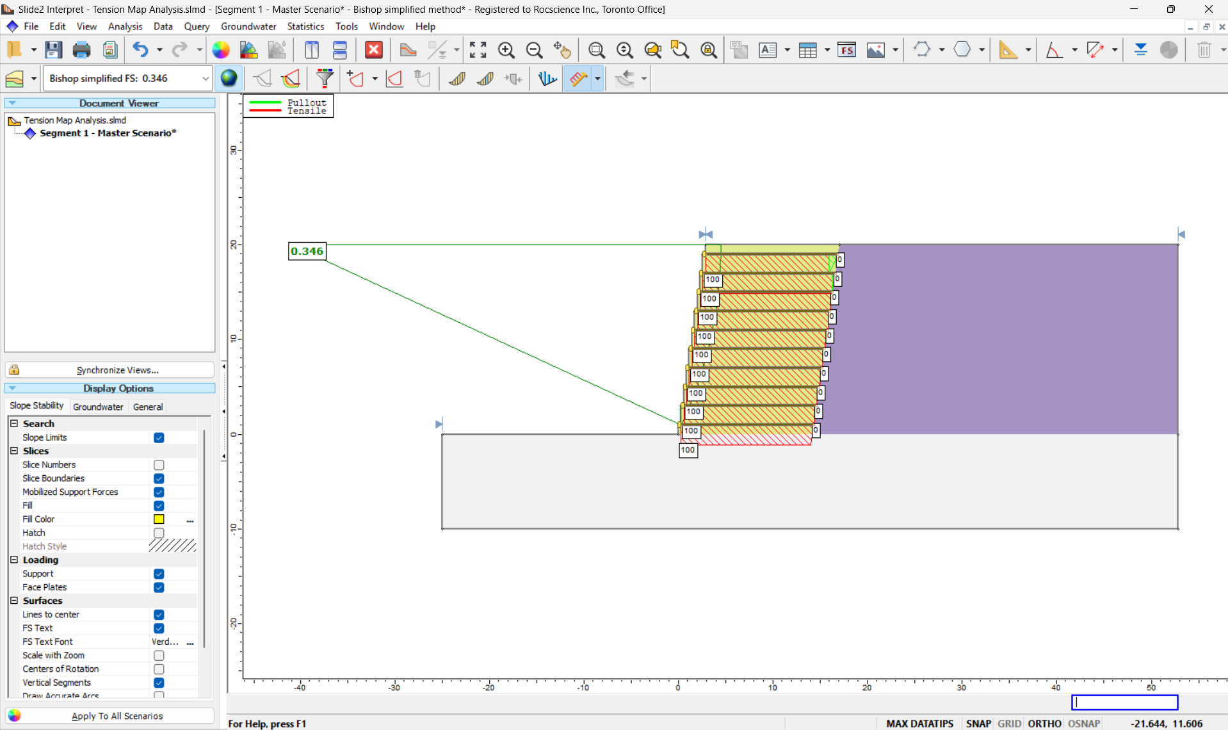Click the Zoom Out magnifier icon

(x=534, y=50)
